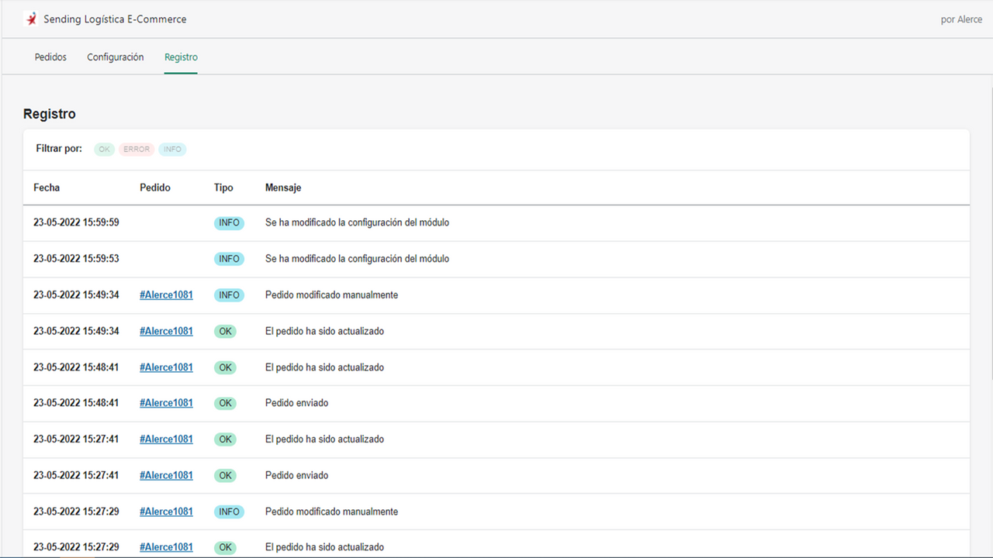This screenshot has width=993, height=558.
Task: Click the date 23-05-2022 15:59:53
Action: [76, 259]
